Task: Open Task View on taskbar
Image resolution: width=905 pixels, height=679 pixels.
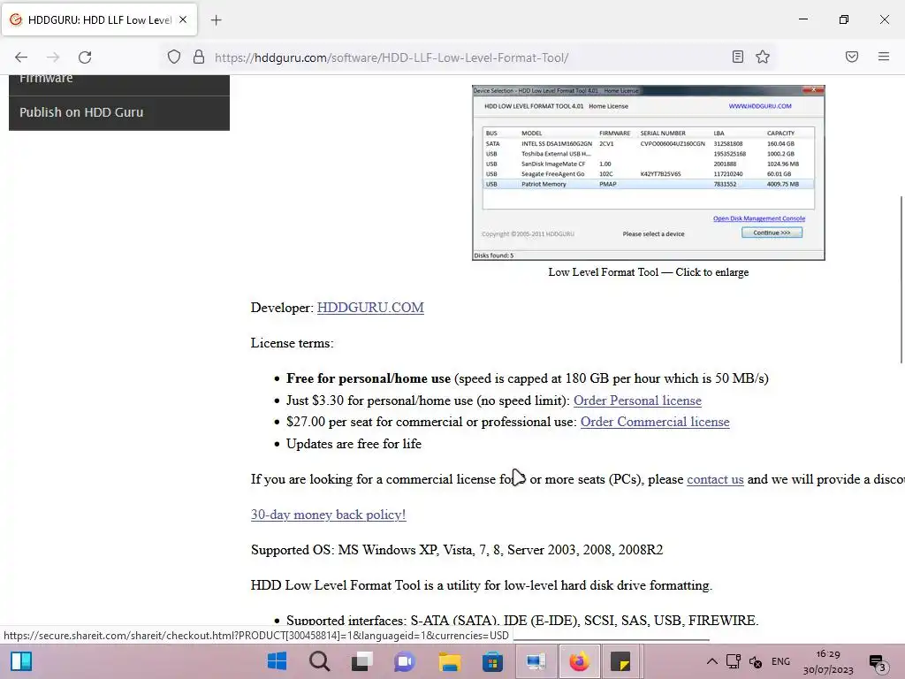Action: 361,661
